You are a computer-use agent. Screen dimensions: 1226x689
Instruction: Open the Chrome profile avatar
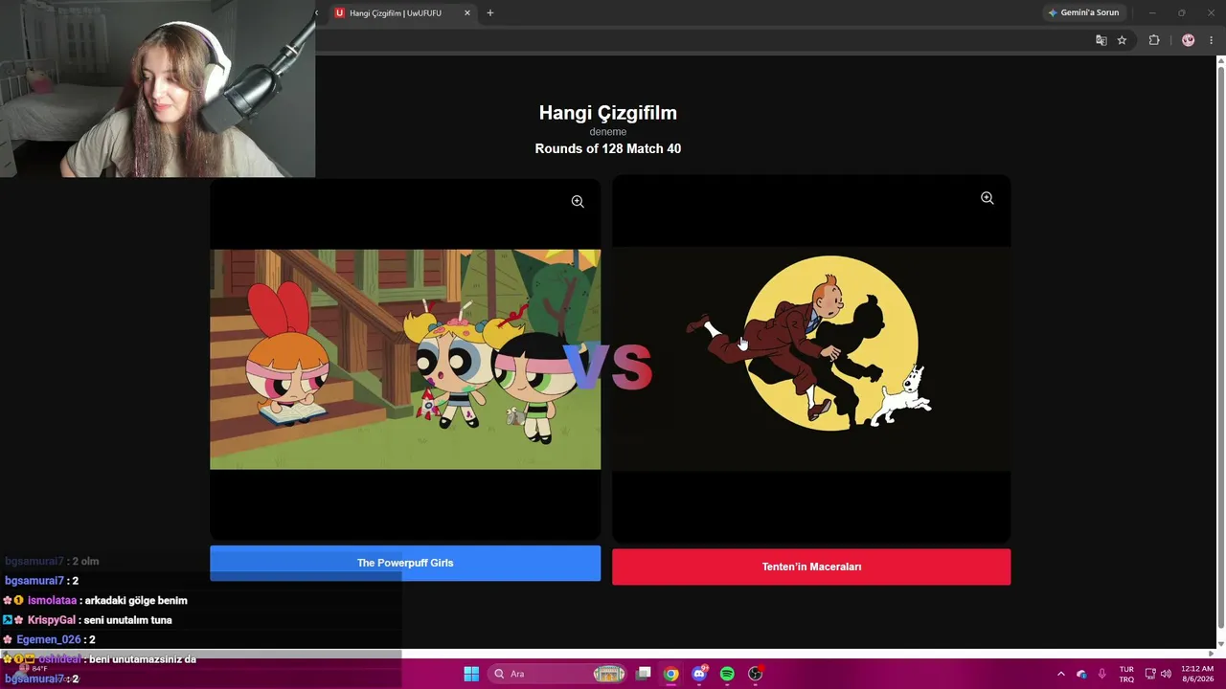(x=1189, y=40)
